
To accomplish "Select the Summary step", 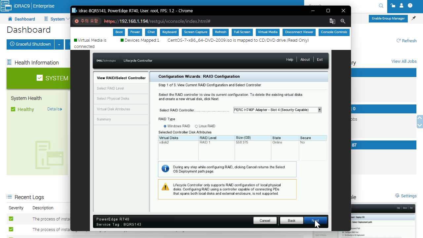I will (121, 119).
